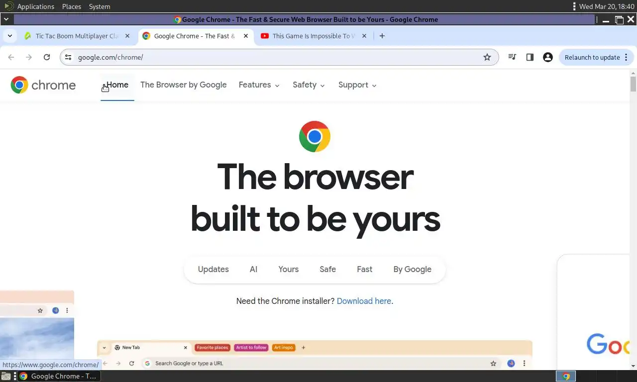Expand the Support menu
Screen dimensions: 637x382
coord(358,85)
